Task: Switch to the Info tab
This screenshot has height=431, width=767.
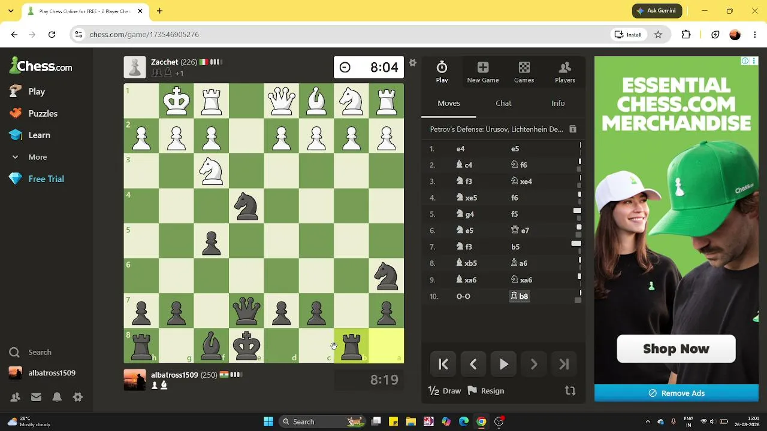Action: click(x=558, y=104)
